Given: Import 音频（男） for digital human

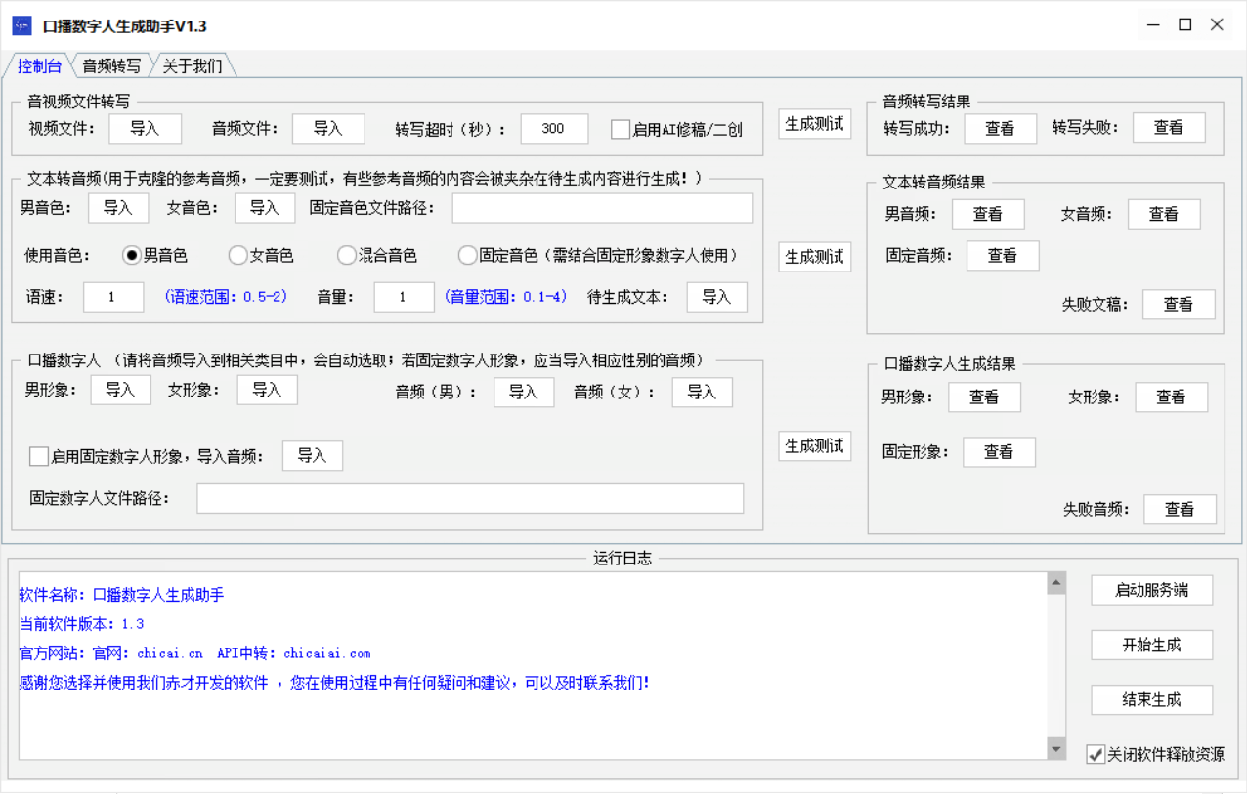Looking at the screenshot, I should coord(524,392).
